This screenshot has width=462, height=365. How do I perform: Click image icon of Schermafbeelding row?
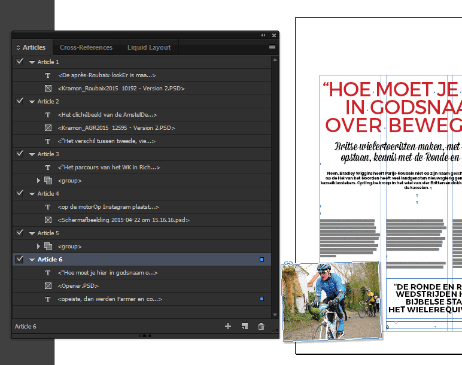48,220
